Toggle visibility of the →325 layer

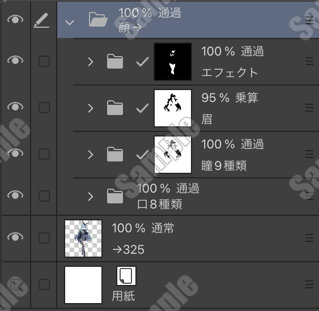[x=15, y=237]
